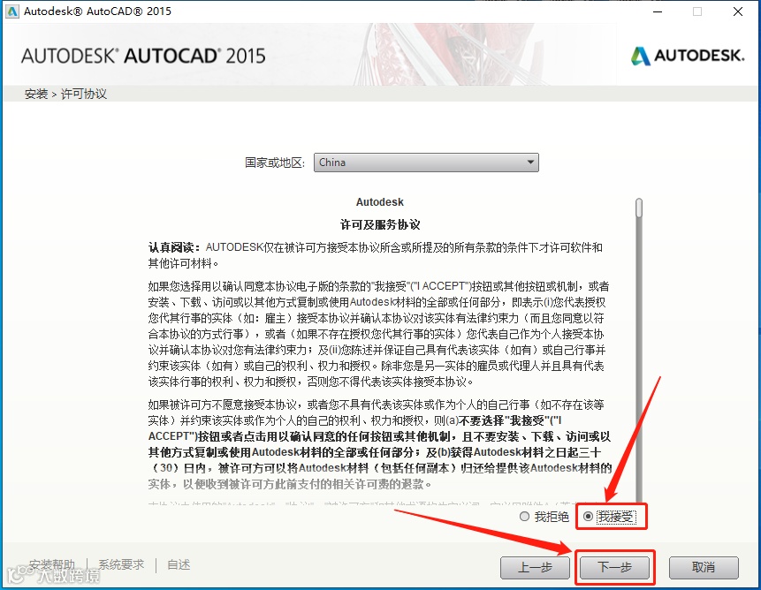
Task: Select the 我拒绝 (I Reject) radio button
Action: tap(525, 517)
